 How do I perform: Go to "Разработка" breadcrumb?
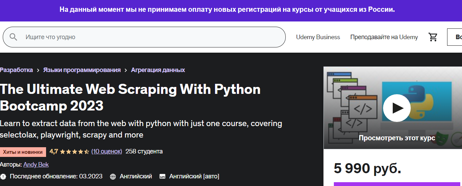click(x=16, y=70)
